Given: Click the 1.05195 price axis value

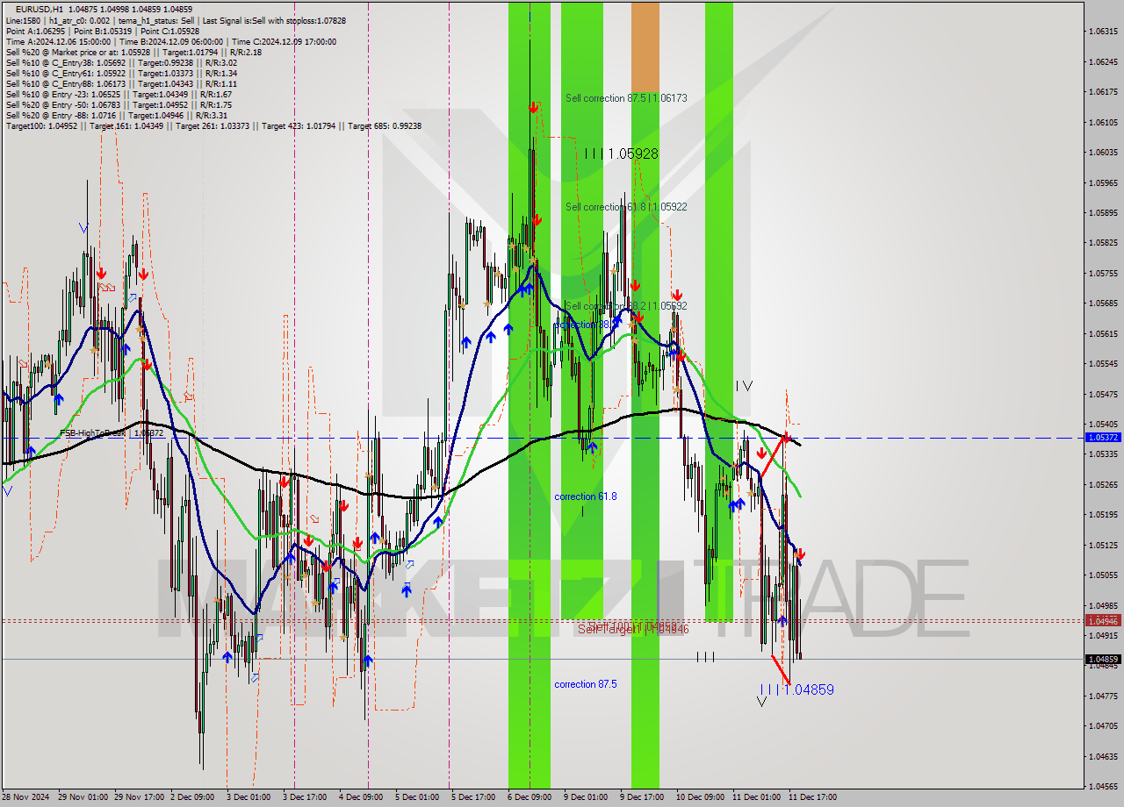Looking at the screenshot, I should tap(1103, 515).
